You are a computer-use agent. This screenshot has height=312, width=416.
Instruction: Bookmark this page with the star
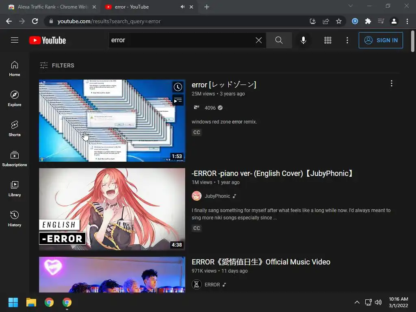coord(338,21)
